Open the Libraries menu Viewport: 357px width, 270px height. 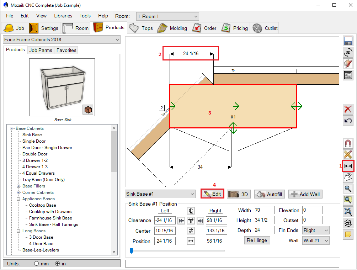click(63, 16)
